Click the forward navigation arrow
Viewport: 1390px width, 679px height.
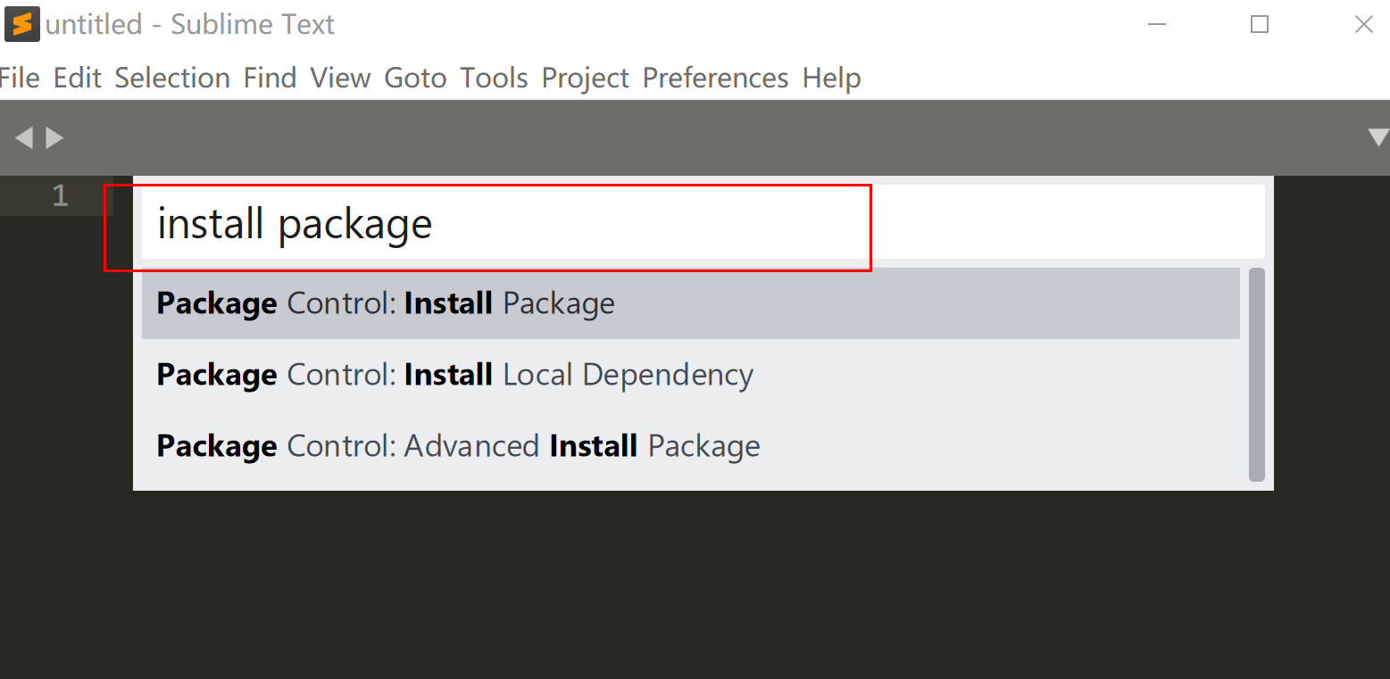pos(55,137)
